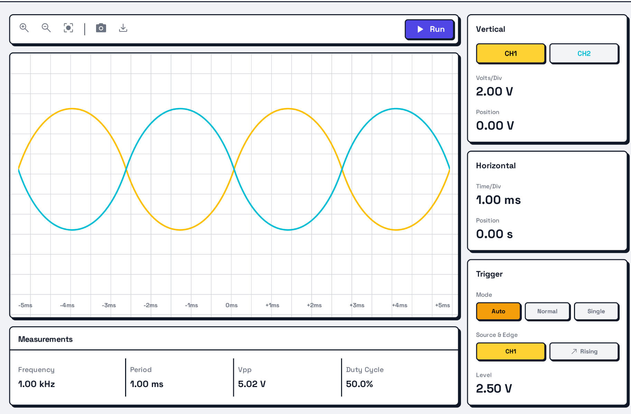Click the zoom out magnifier icon
The width and height of the screenshot is (631, 414).
tap(46, 28)
